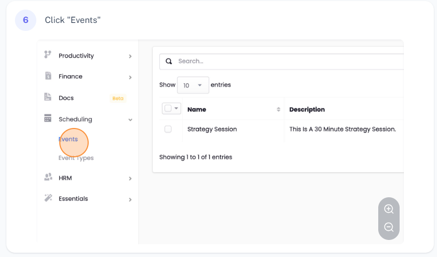
Task: Click the Productivity sidebar icon
Action: click(x=48, y=55)
